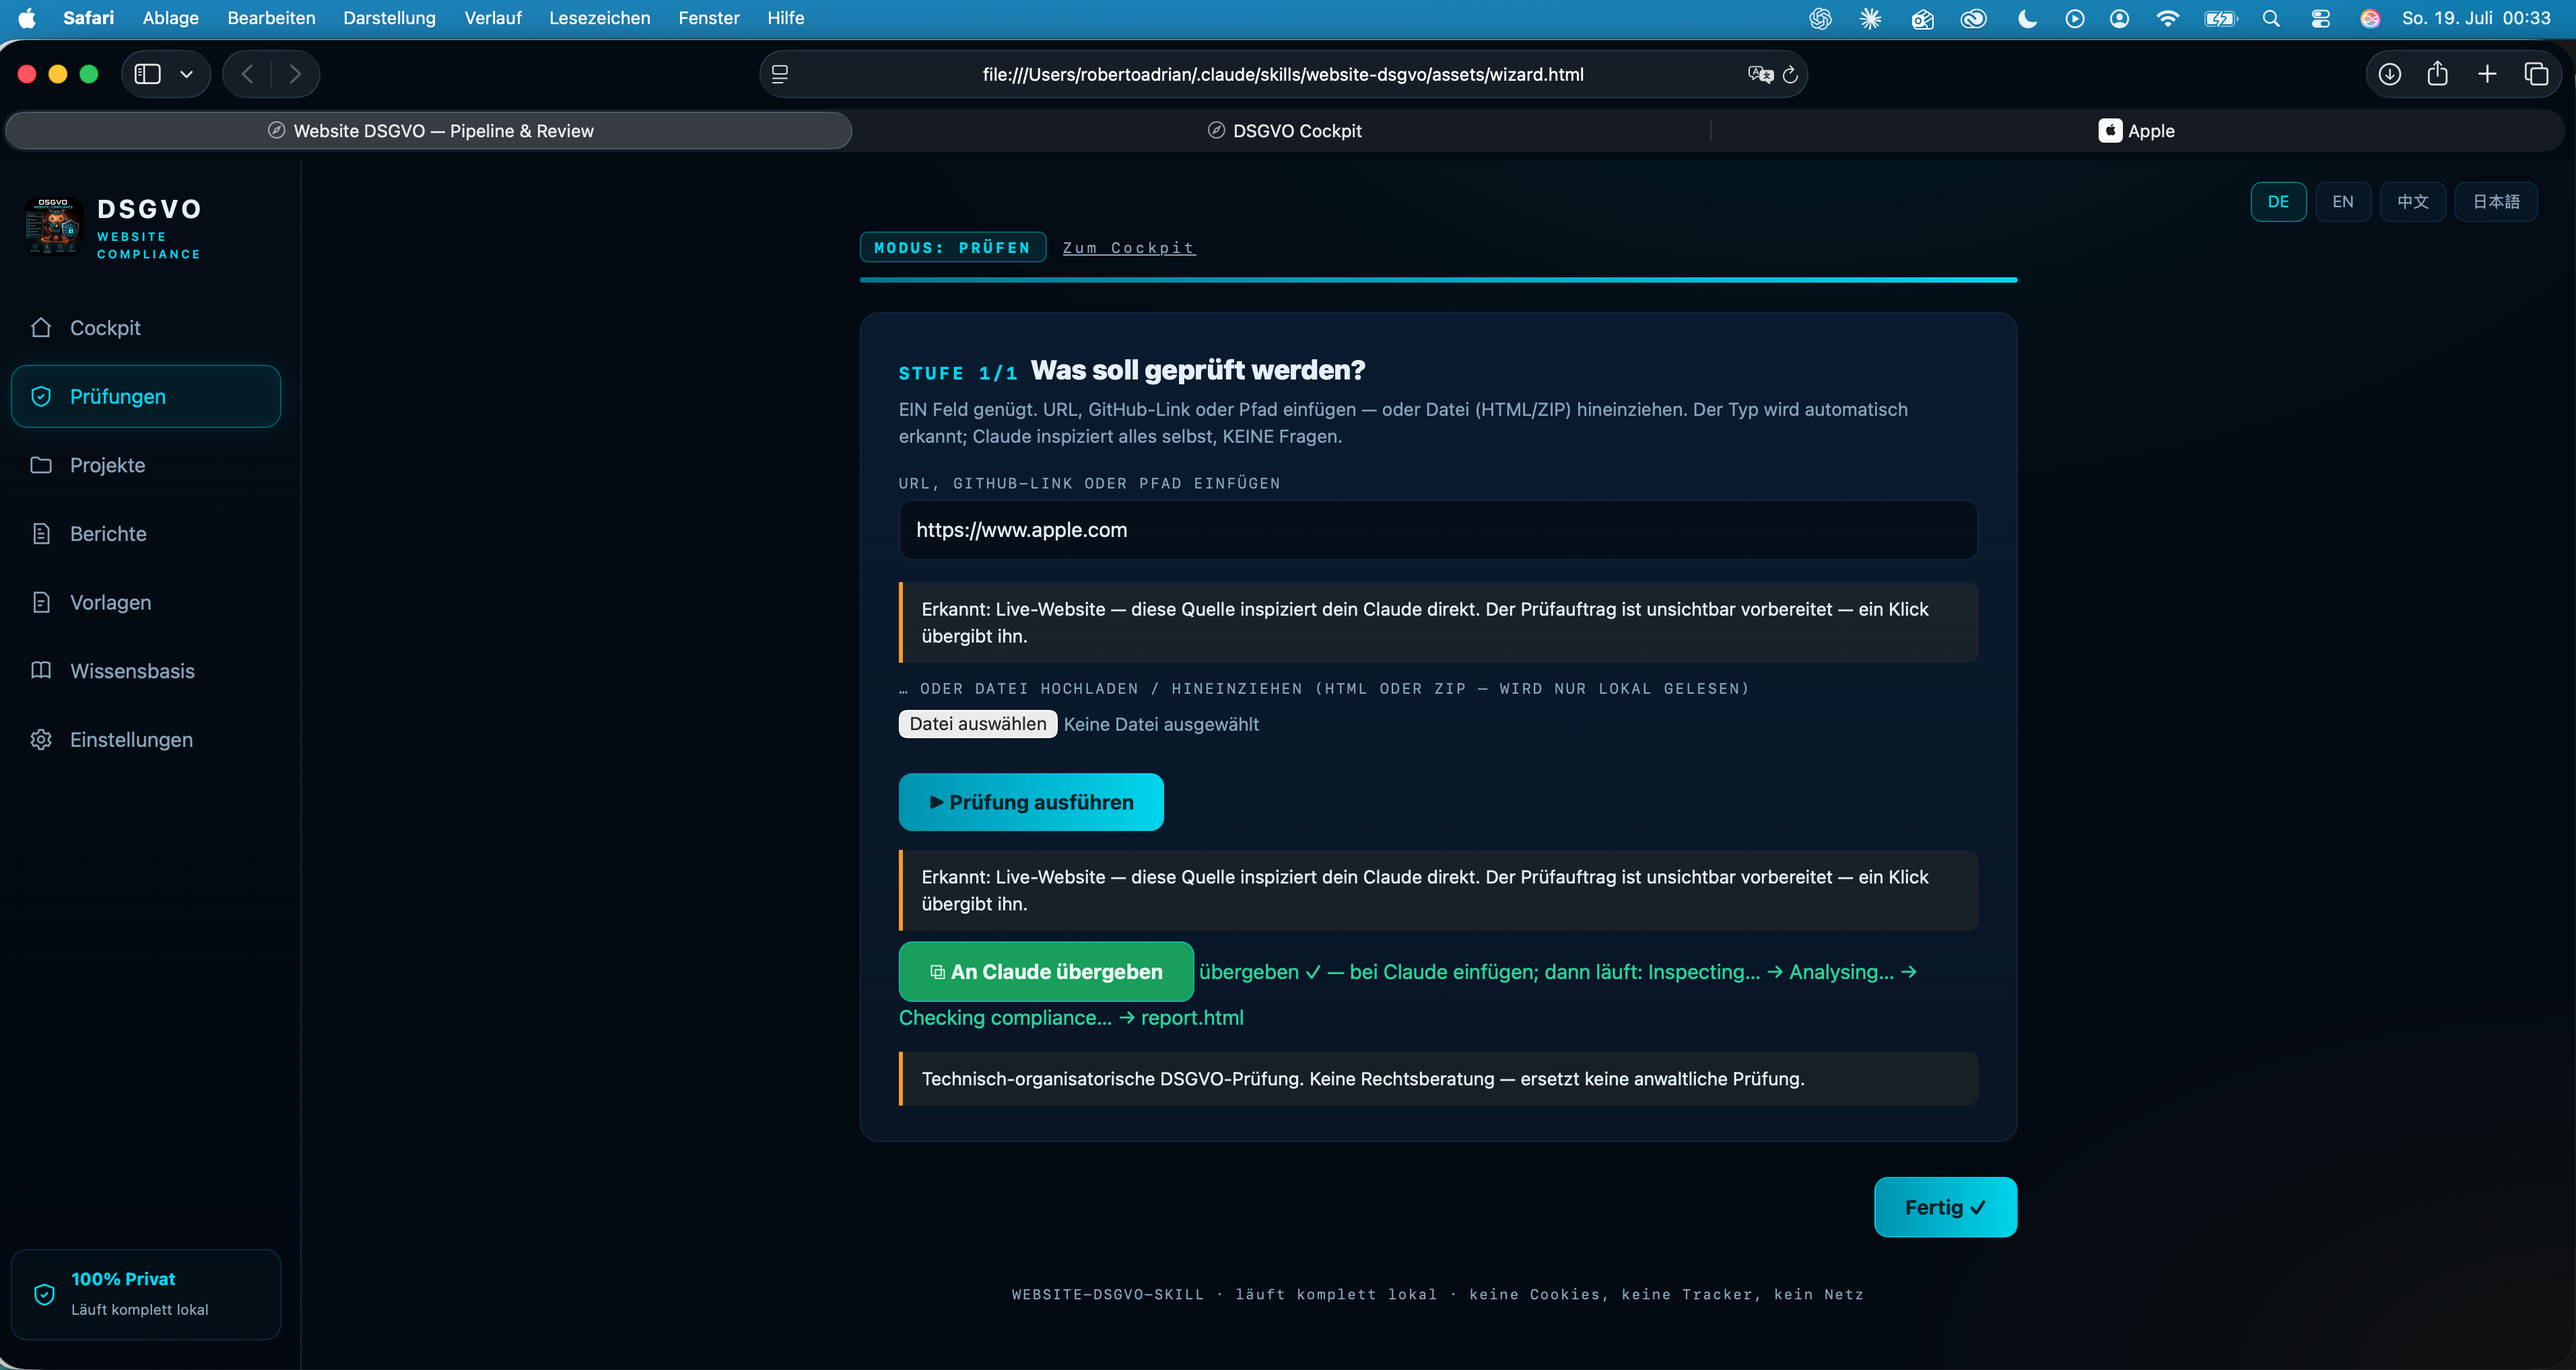Switch language to 日本語
This screenshot has height=1370, width=2576.
2496,202
